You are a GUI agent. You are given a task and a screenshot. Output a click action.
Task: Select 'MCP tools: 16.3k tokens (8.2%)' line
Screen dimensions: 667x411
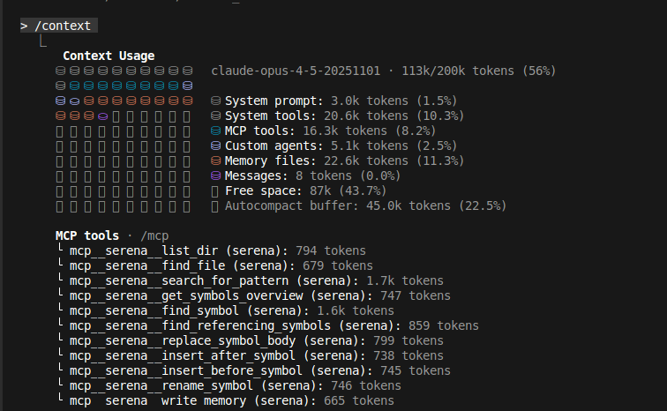tap(330, 131)
